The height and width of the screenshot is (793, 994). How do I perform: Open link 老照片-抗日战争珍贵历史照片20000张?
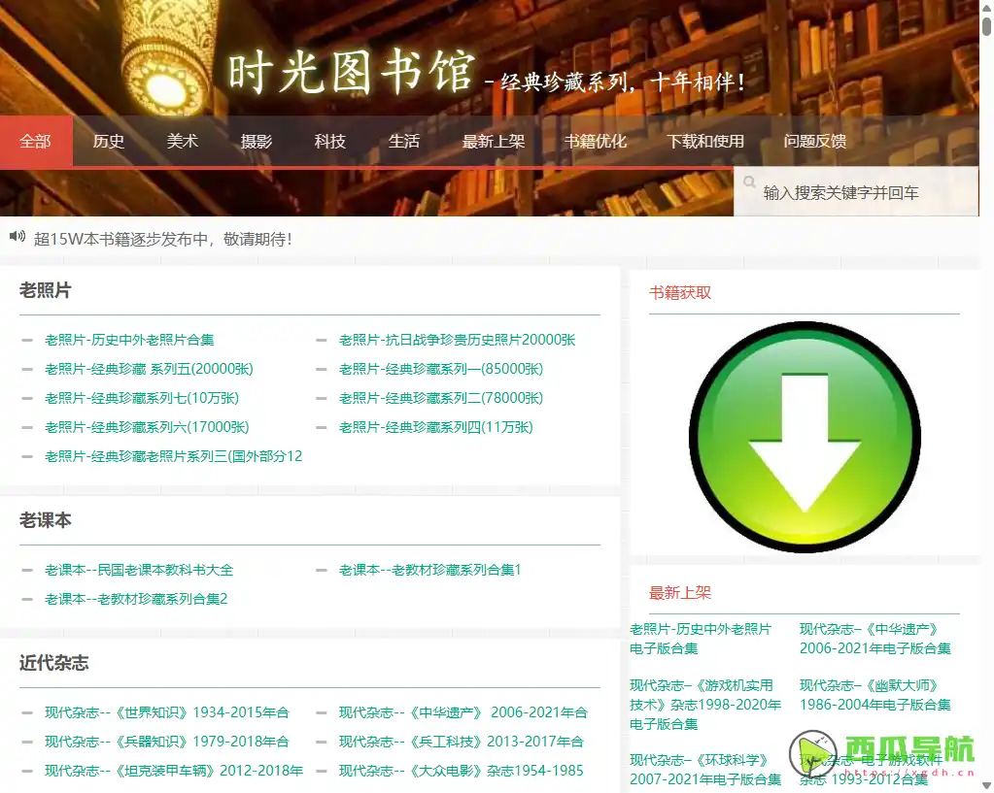point(456,340)
